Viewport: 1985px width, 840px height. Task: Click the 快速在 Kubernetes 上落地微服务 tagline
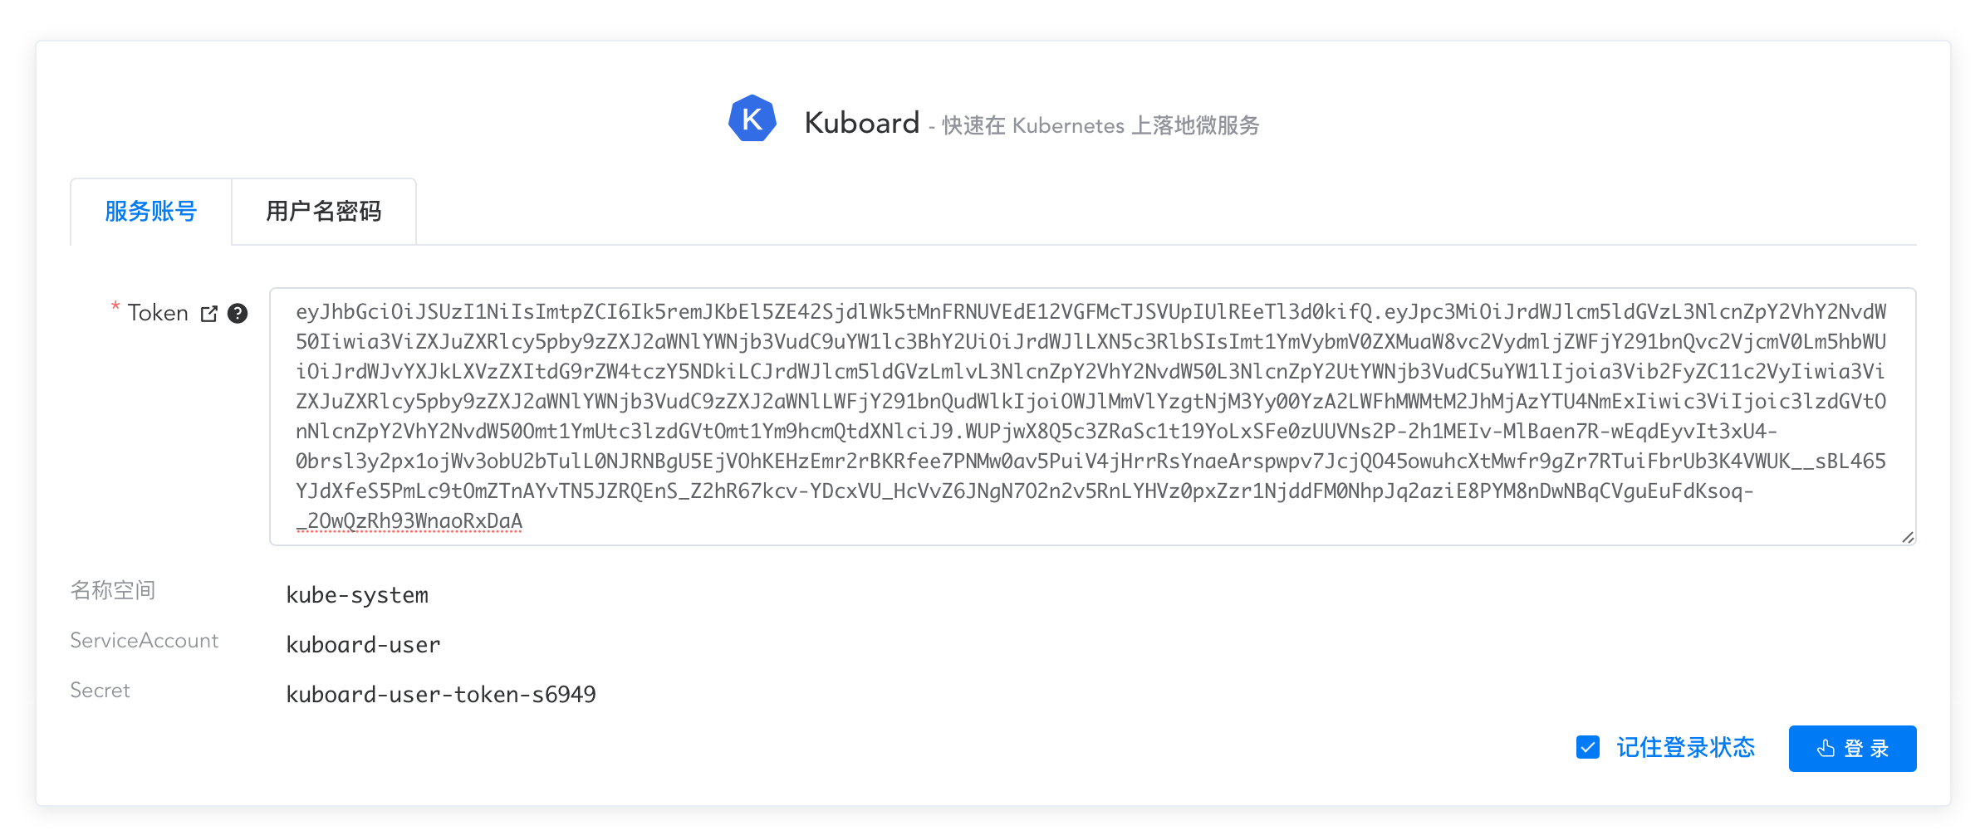[1099, 126]
